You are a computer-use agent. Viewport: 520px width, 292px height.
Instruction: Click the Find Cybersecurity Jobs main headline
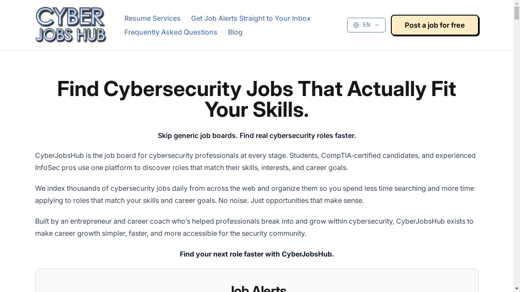(257, 99)
